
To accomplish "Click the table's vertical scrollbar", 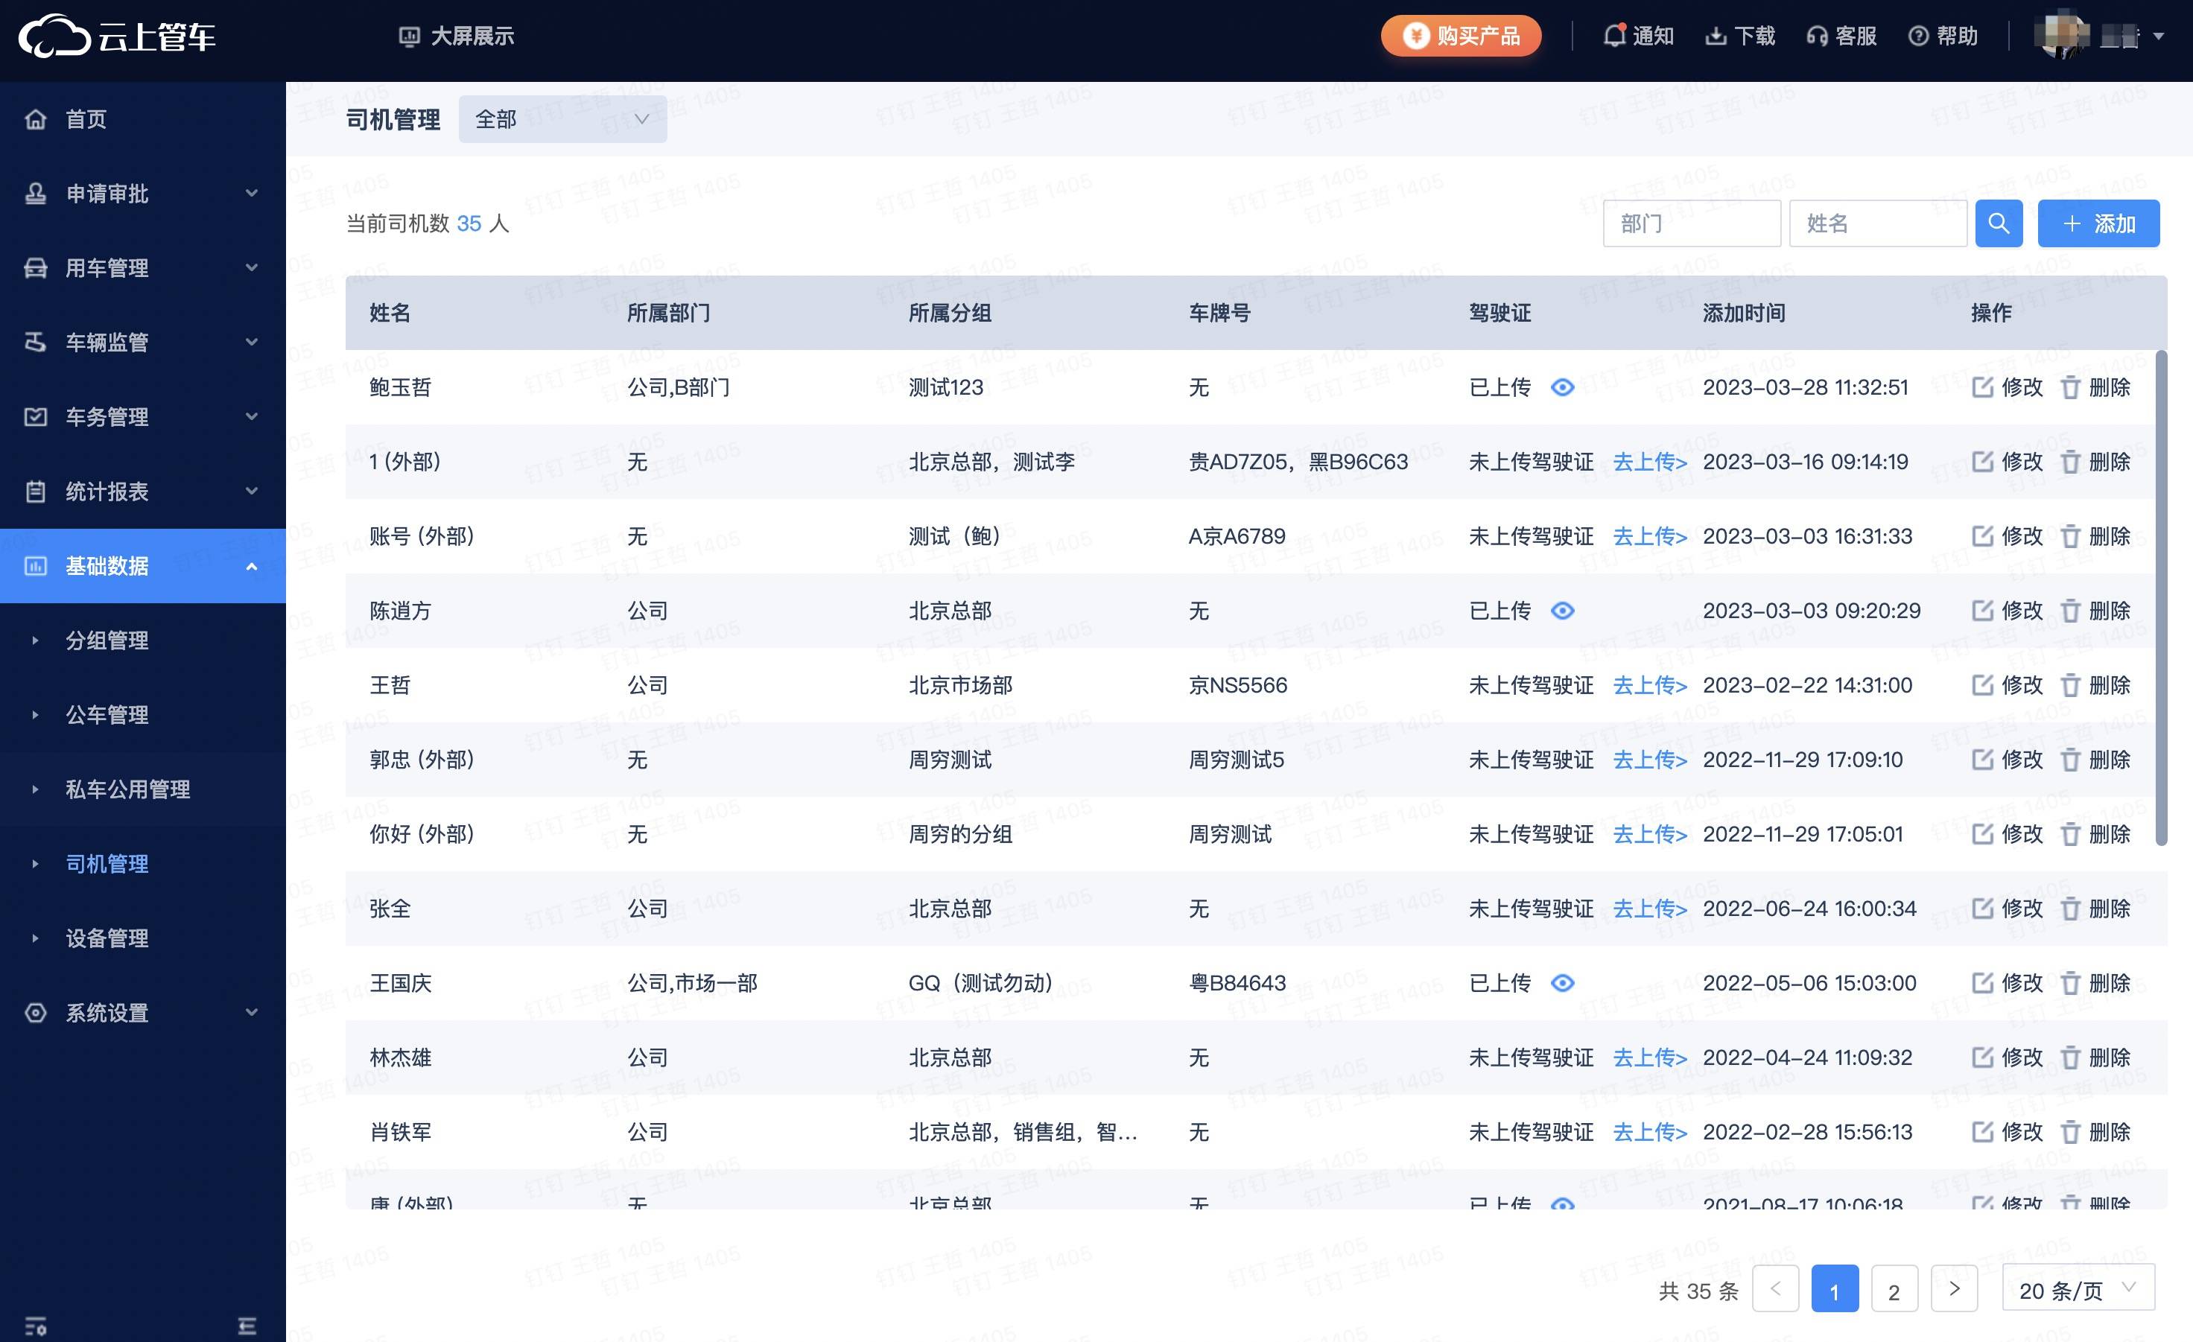I will coord(2161,598).
